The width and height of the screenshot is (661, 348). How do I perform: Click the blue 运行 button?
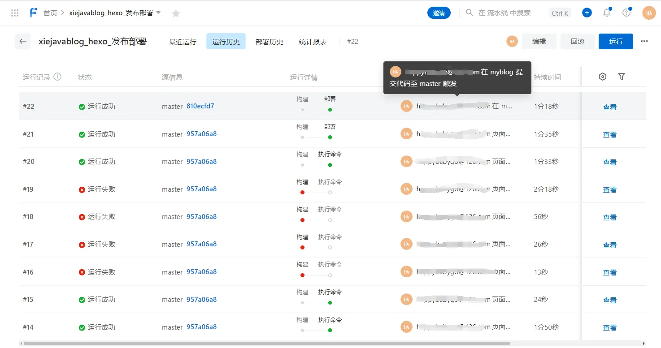615,41
